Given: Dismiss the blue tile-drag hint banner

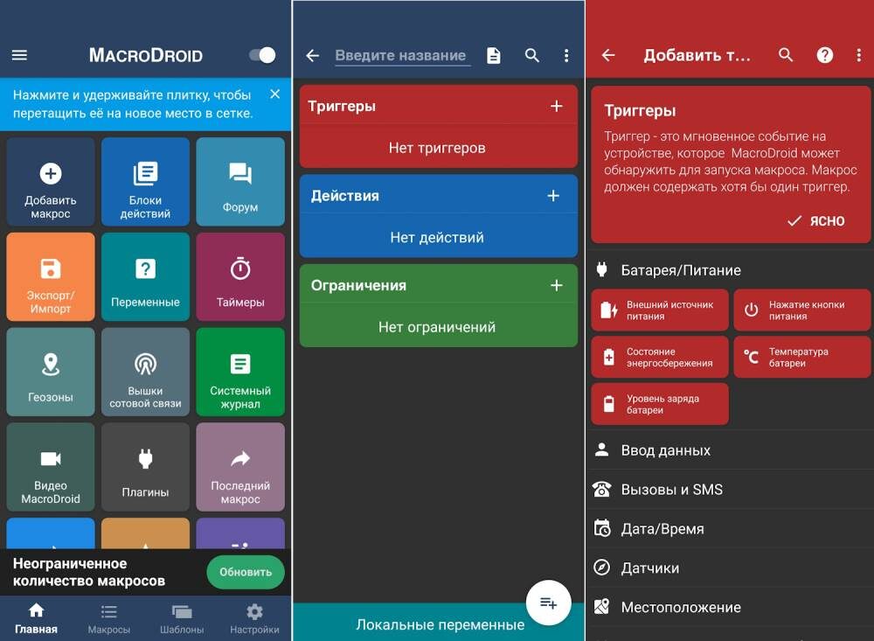Looking at the screenshot, I should 274,94.
